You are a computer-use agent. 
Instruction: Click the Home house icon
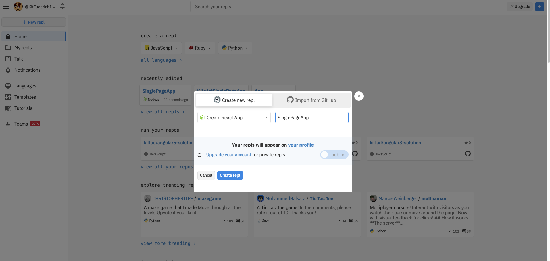pyautogui.click(x=8, y=36)
